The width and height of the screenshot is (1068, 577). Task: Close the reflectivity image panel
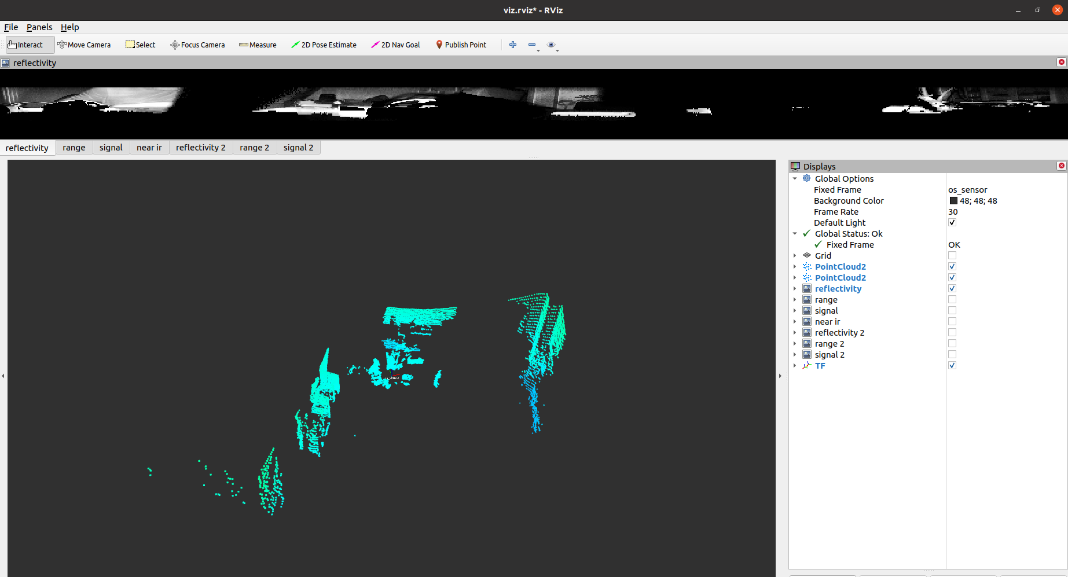(1061, 62)
